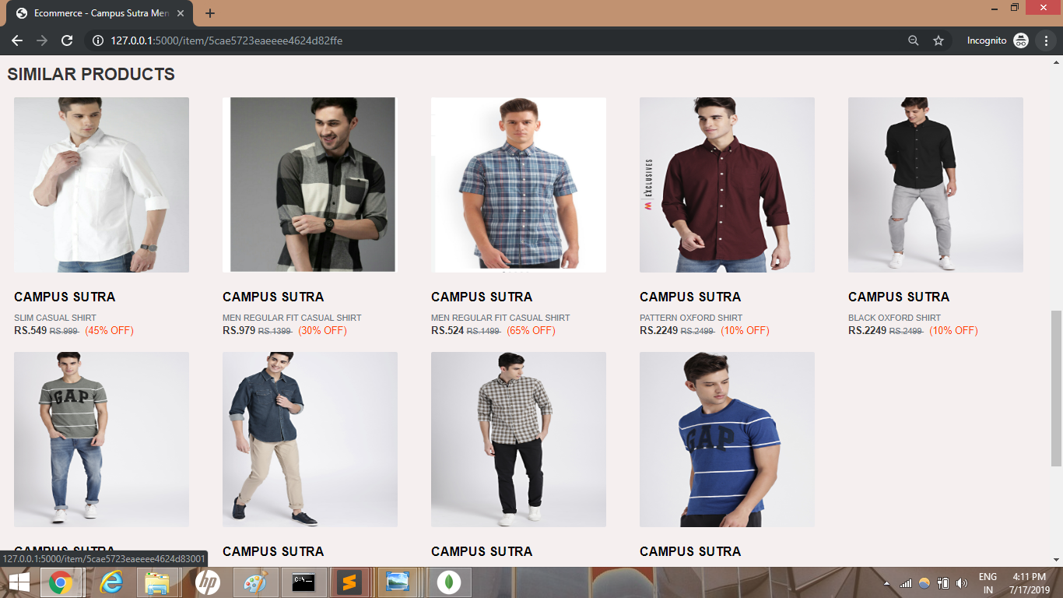
Task: Open the maroon oxford shirt product image
Action: tap(727, 185)
